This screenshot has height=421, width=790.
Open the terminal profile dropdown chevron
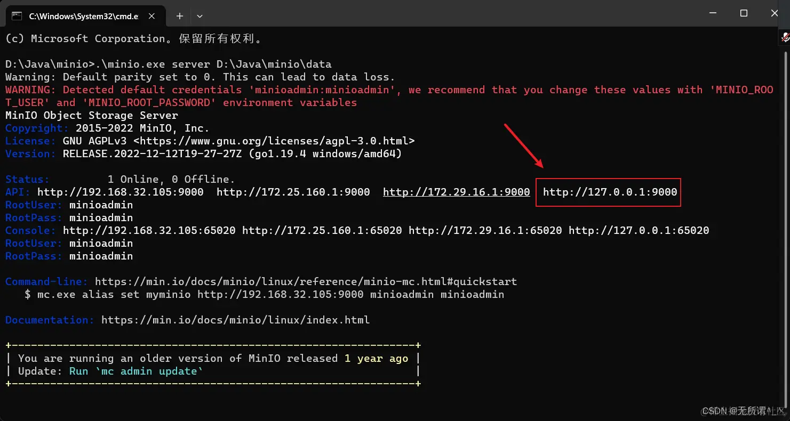200,17
